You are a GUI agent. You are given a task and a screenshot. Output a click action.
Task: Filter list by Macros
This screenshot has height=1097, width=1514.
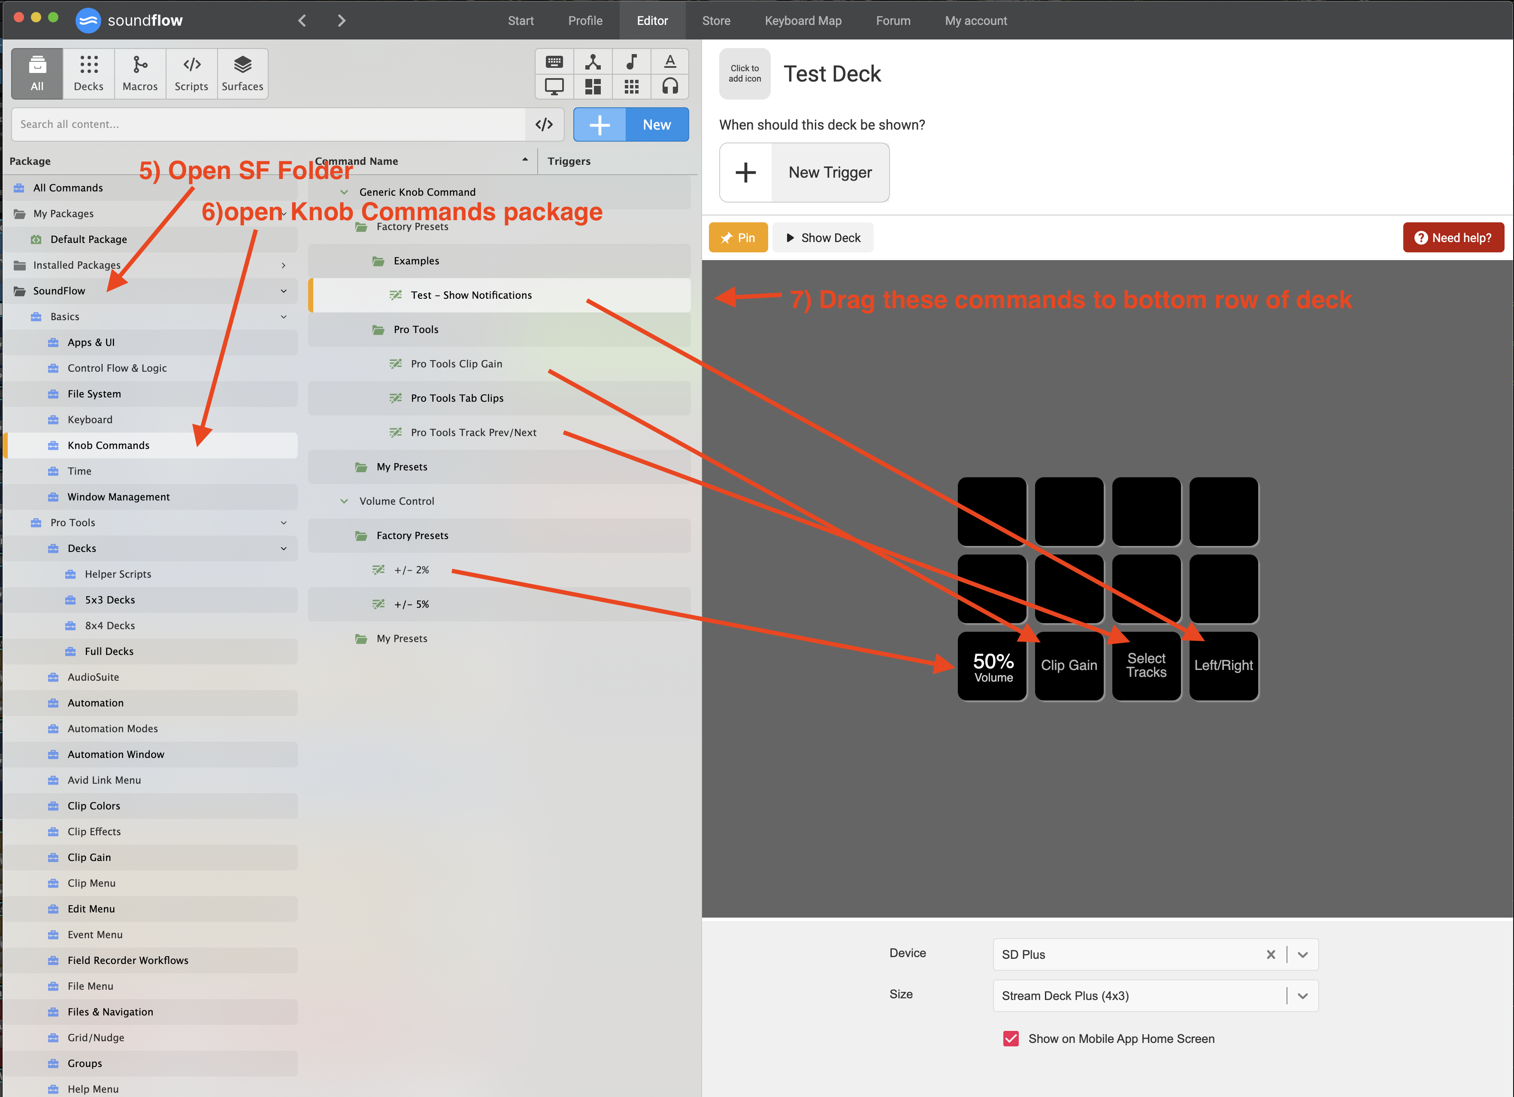(x=140, y=73)
